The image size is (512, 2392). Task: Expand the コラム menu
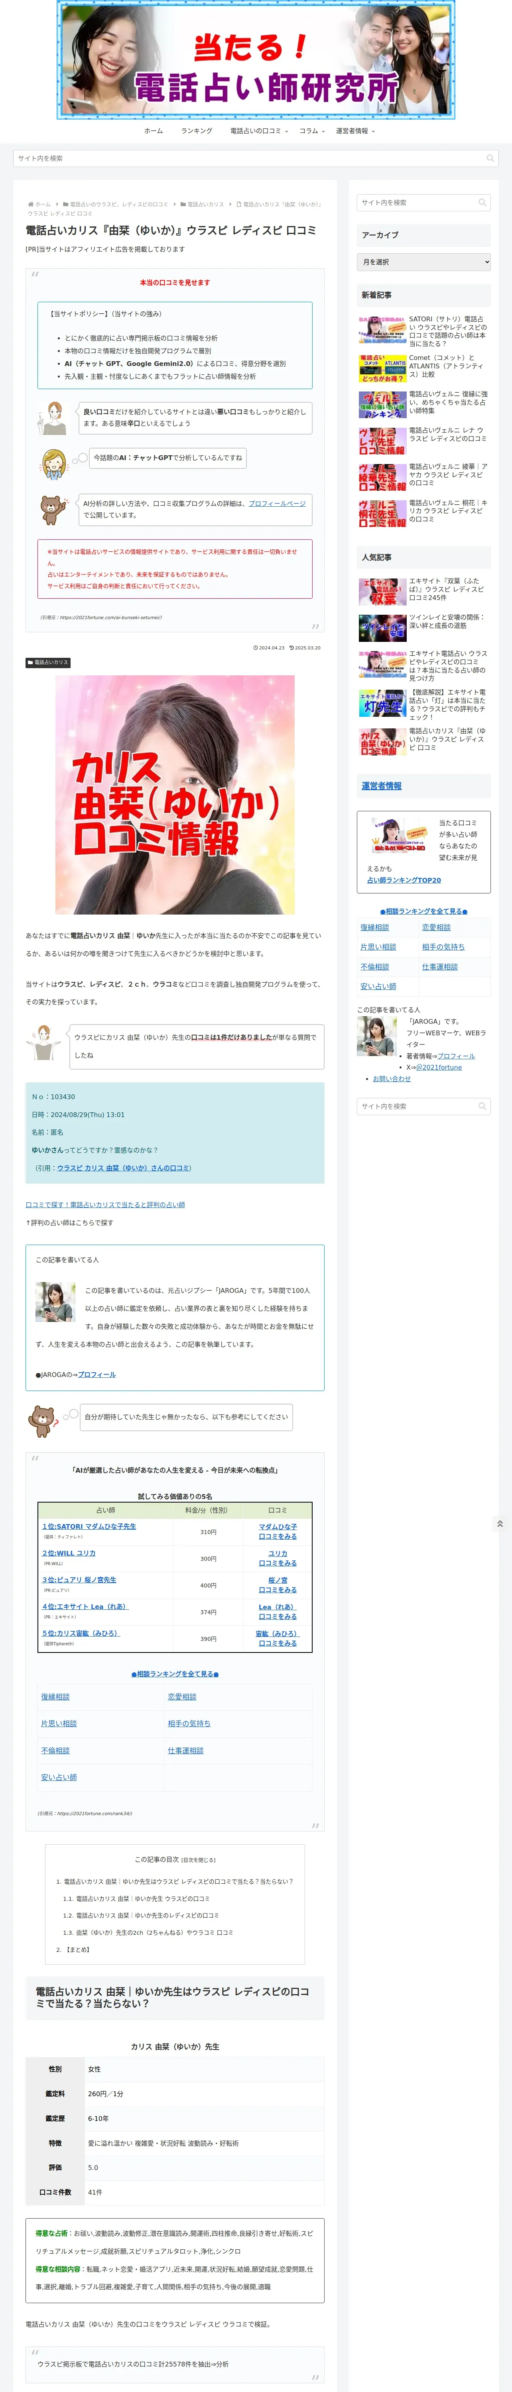coord(311,131)
